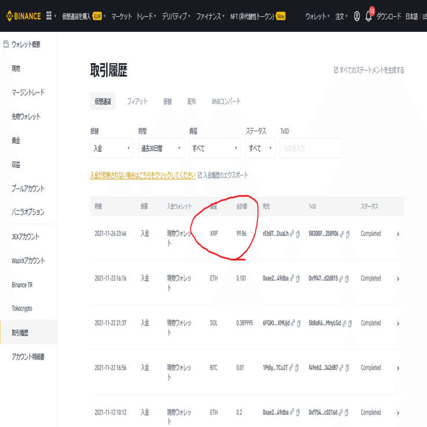Open link icon next to f49eb2...342d87 TxID
Image resolution: width=427 pixels, height=427 pixels.
point(341,367)
